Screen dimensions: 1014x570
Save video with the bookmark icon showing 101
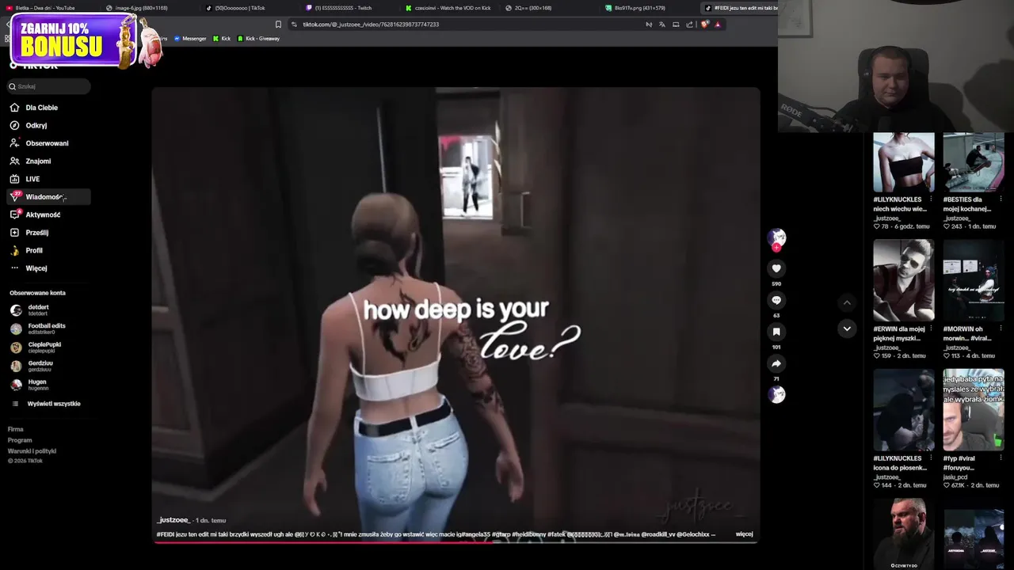[x=776, y=332]
